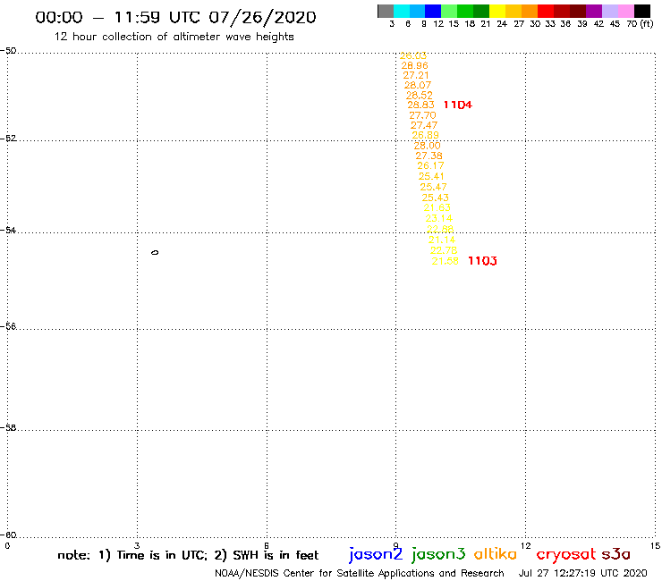Image resolution: width=662 pixels, height=581 pixels.
Task: Click the wave height value '26.17'
Action: tap(430, 166)
